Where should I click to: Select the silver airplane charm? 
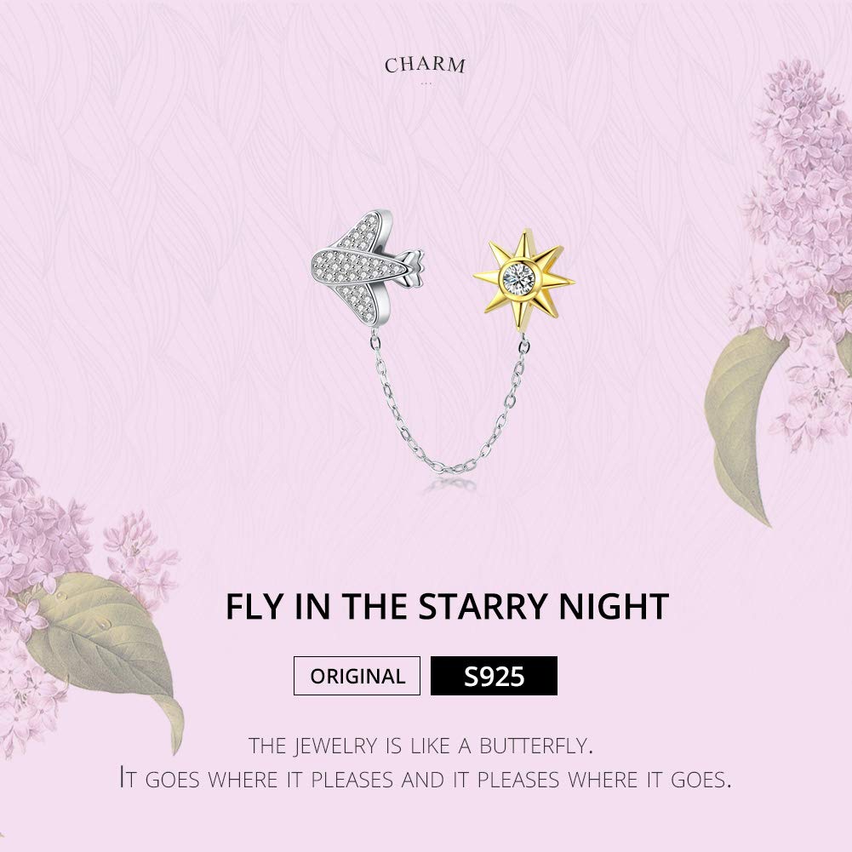tap(357, 274)
